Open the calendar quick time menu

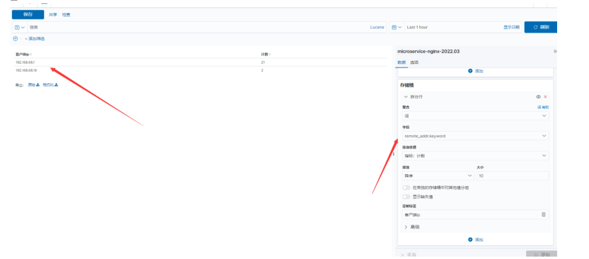coord(396,27)
